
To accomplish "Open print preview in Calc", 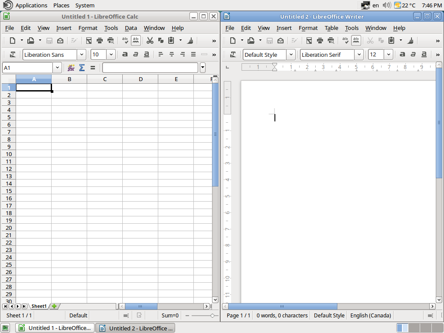I will tap(111, 40).
